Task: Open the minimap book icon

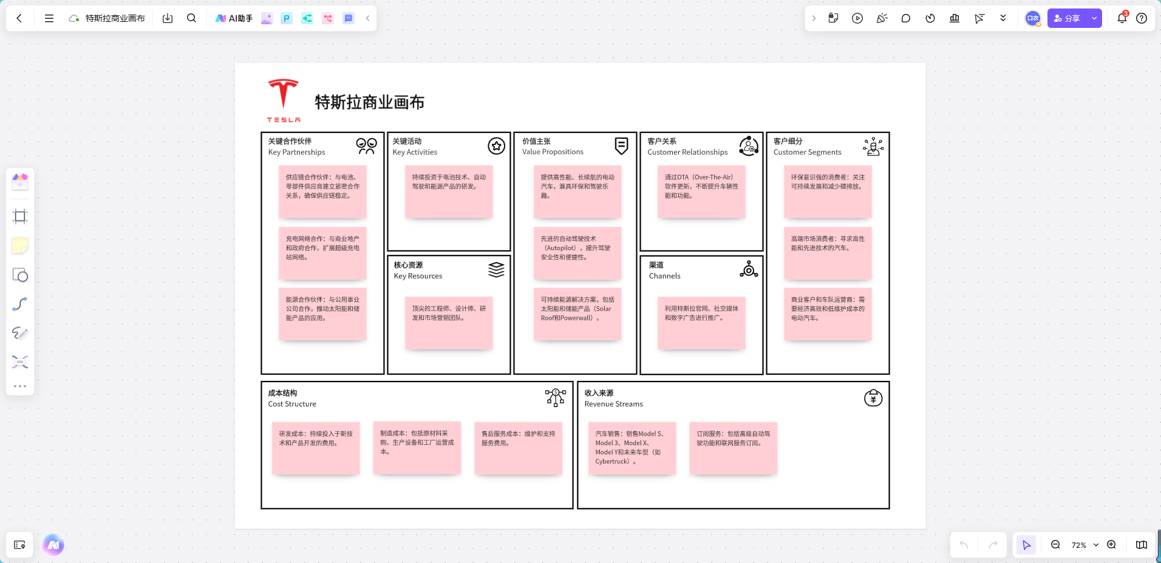Action: pyautogui.click(x=1142, y=545)
